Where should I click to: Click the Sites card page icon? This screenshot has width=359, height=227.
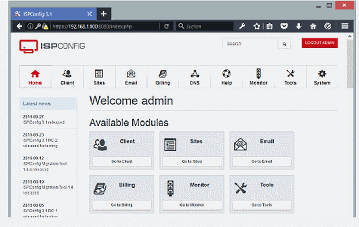170,145
